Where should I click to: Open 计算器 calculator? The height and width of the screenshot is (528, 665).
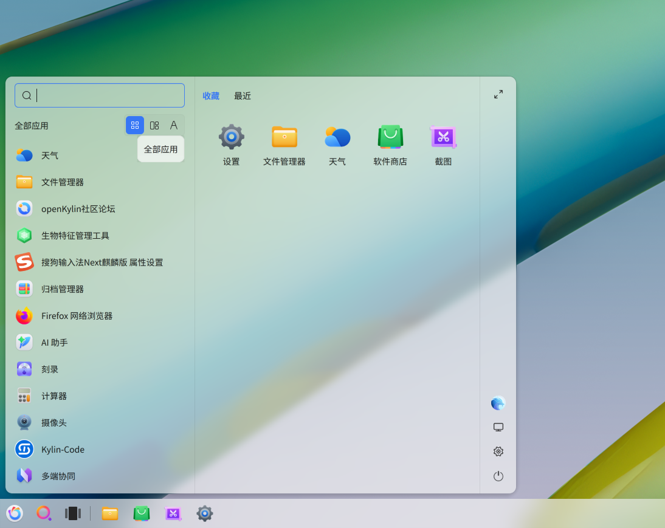coord(100,396)
